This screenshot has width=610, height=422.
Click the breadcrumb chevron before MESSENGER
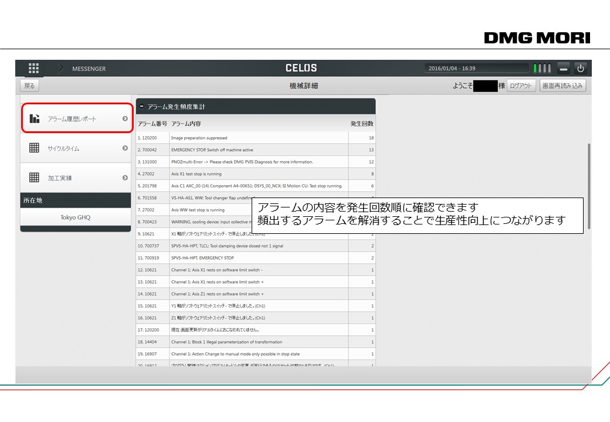coord(60,69)
